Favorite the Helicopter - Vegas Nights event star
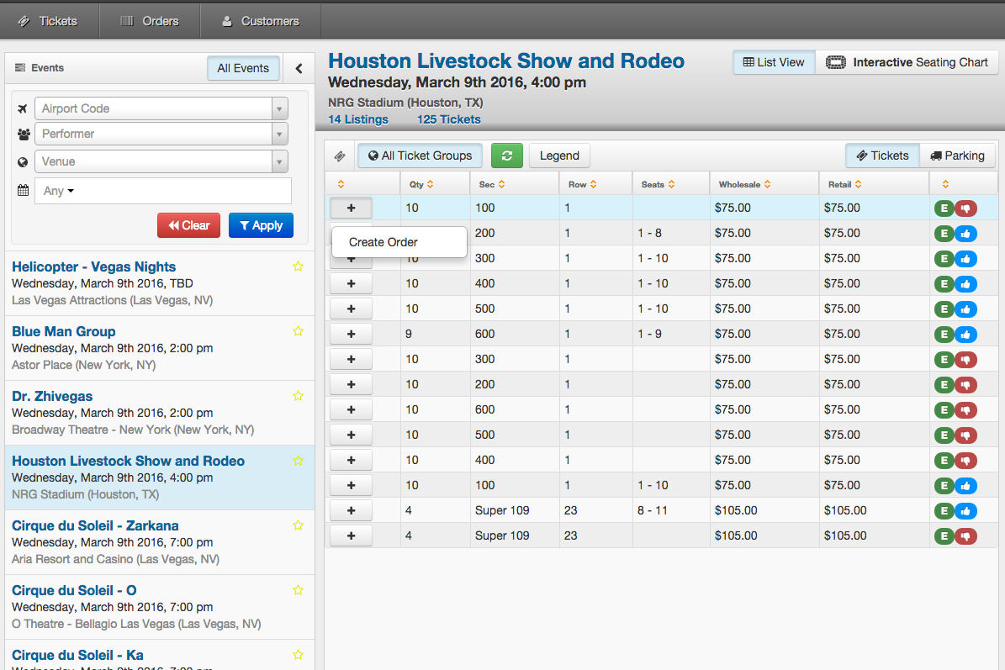This screenshot has height=670, width=1005. pyautogui.click(x=298, y=266)
